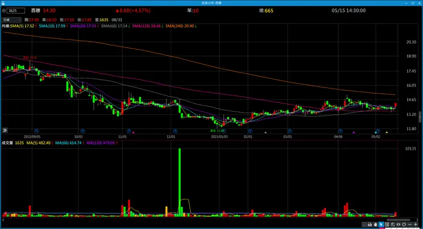Click the 總:665 total volume text
Image resolution: width=423 pixels, height=229 pixels.
pyautogui.click(x=266, y=10)
